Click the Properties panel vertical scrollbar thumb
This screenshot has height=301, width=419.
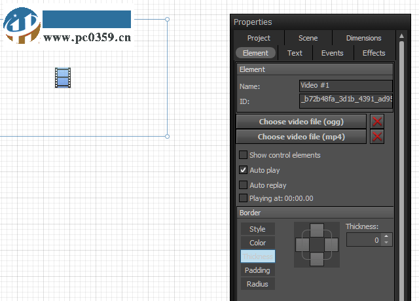point(401,171)
